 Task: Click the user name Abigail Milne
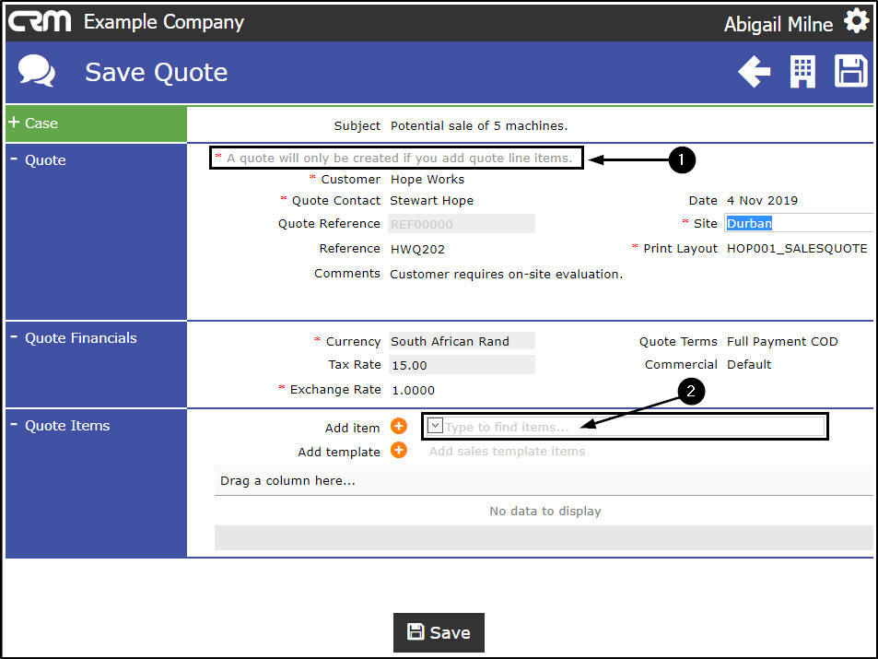(778, 24)
